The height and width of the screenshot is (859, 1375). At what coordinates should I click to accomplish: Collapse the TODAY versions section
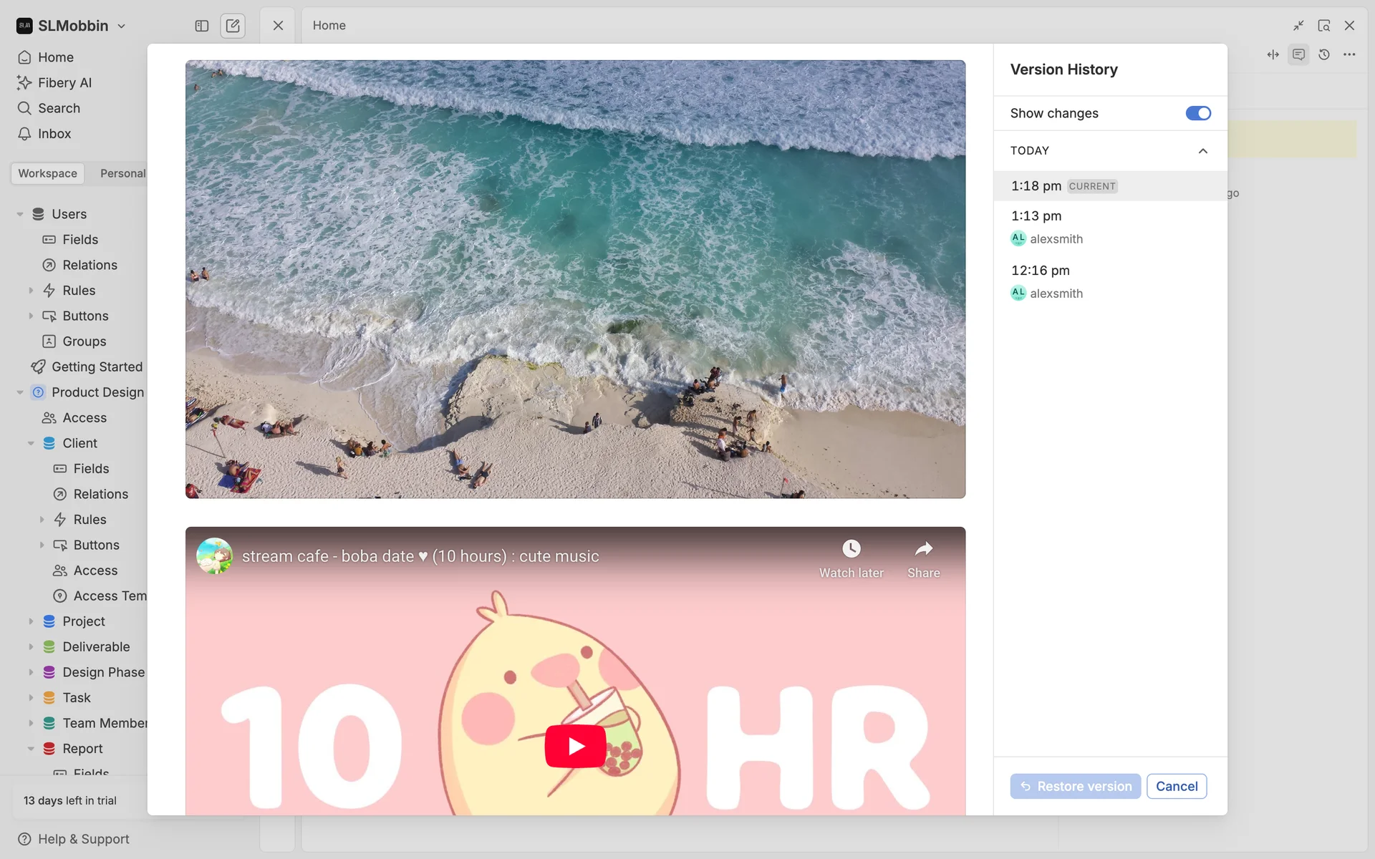point(1202,151)
